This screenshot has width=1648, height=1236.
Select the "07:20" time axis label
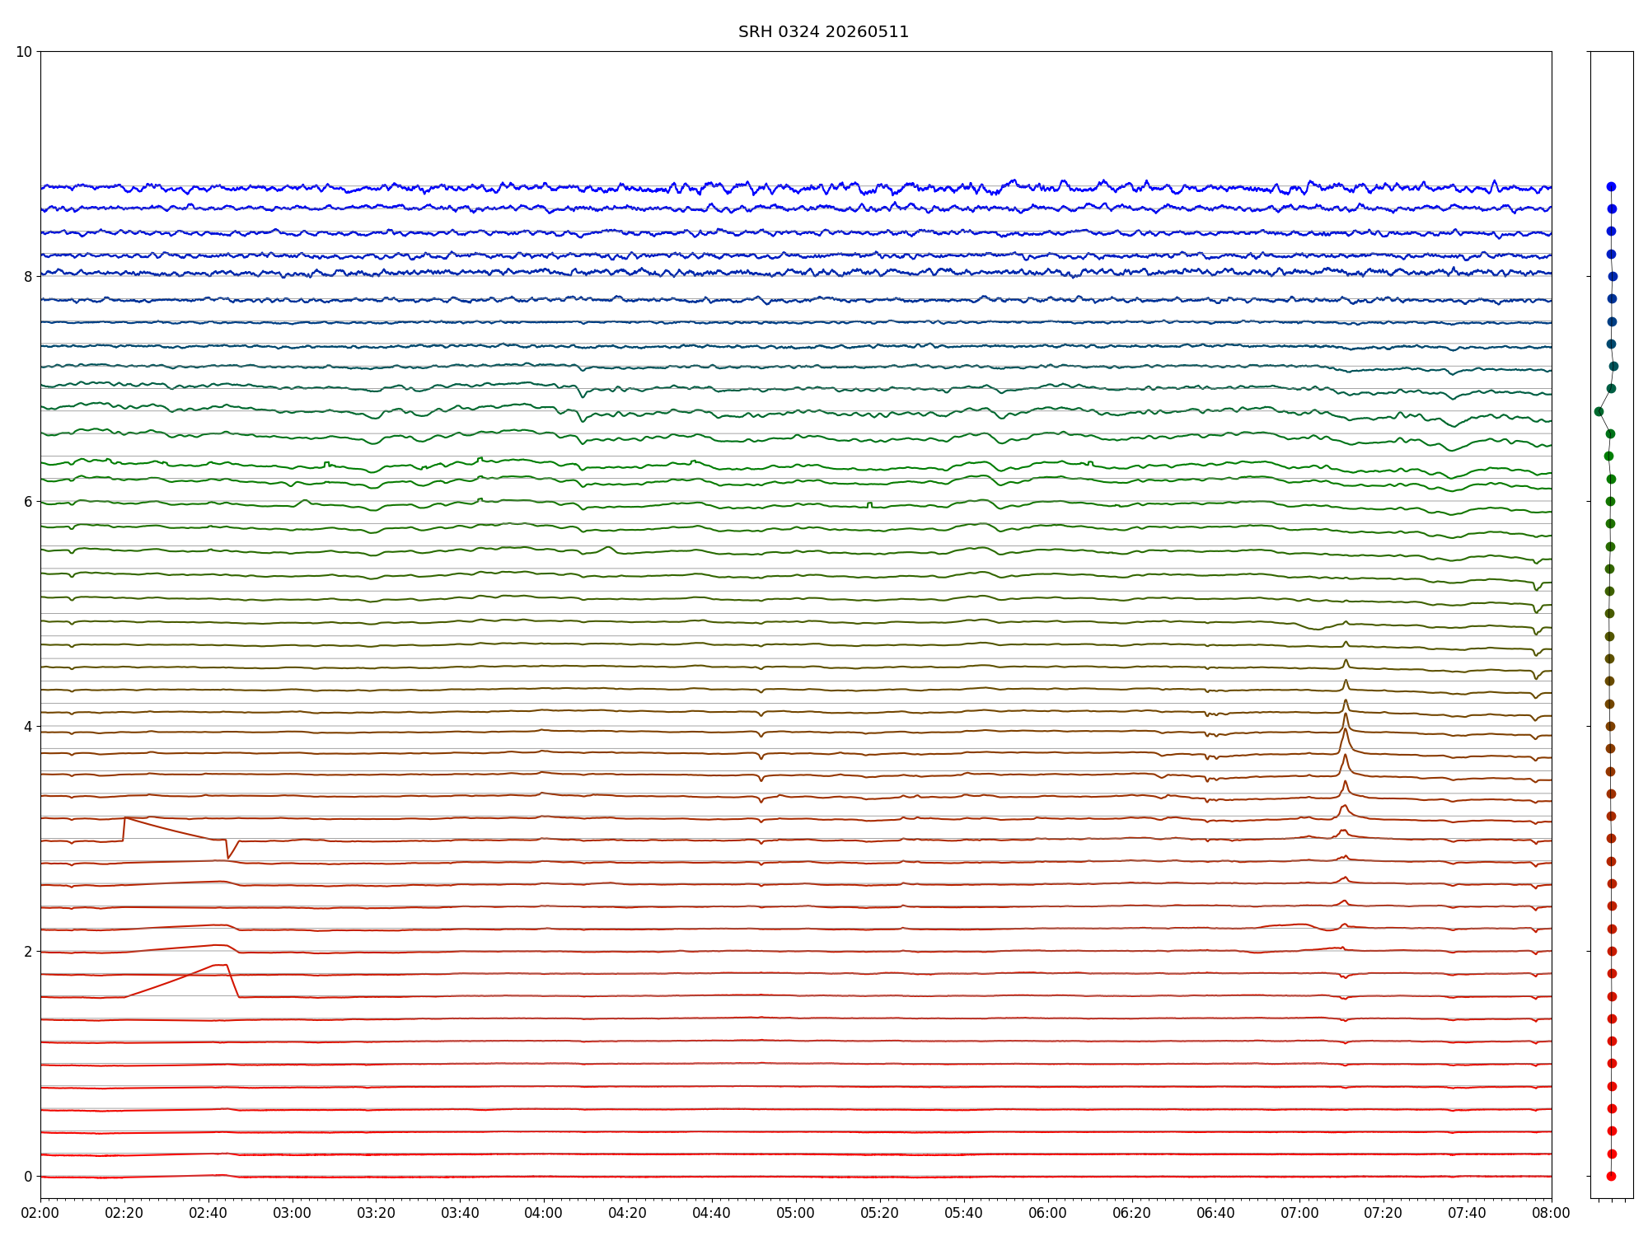pos(1383,1214)
